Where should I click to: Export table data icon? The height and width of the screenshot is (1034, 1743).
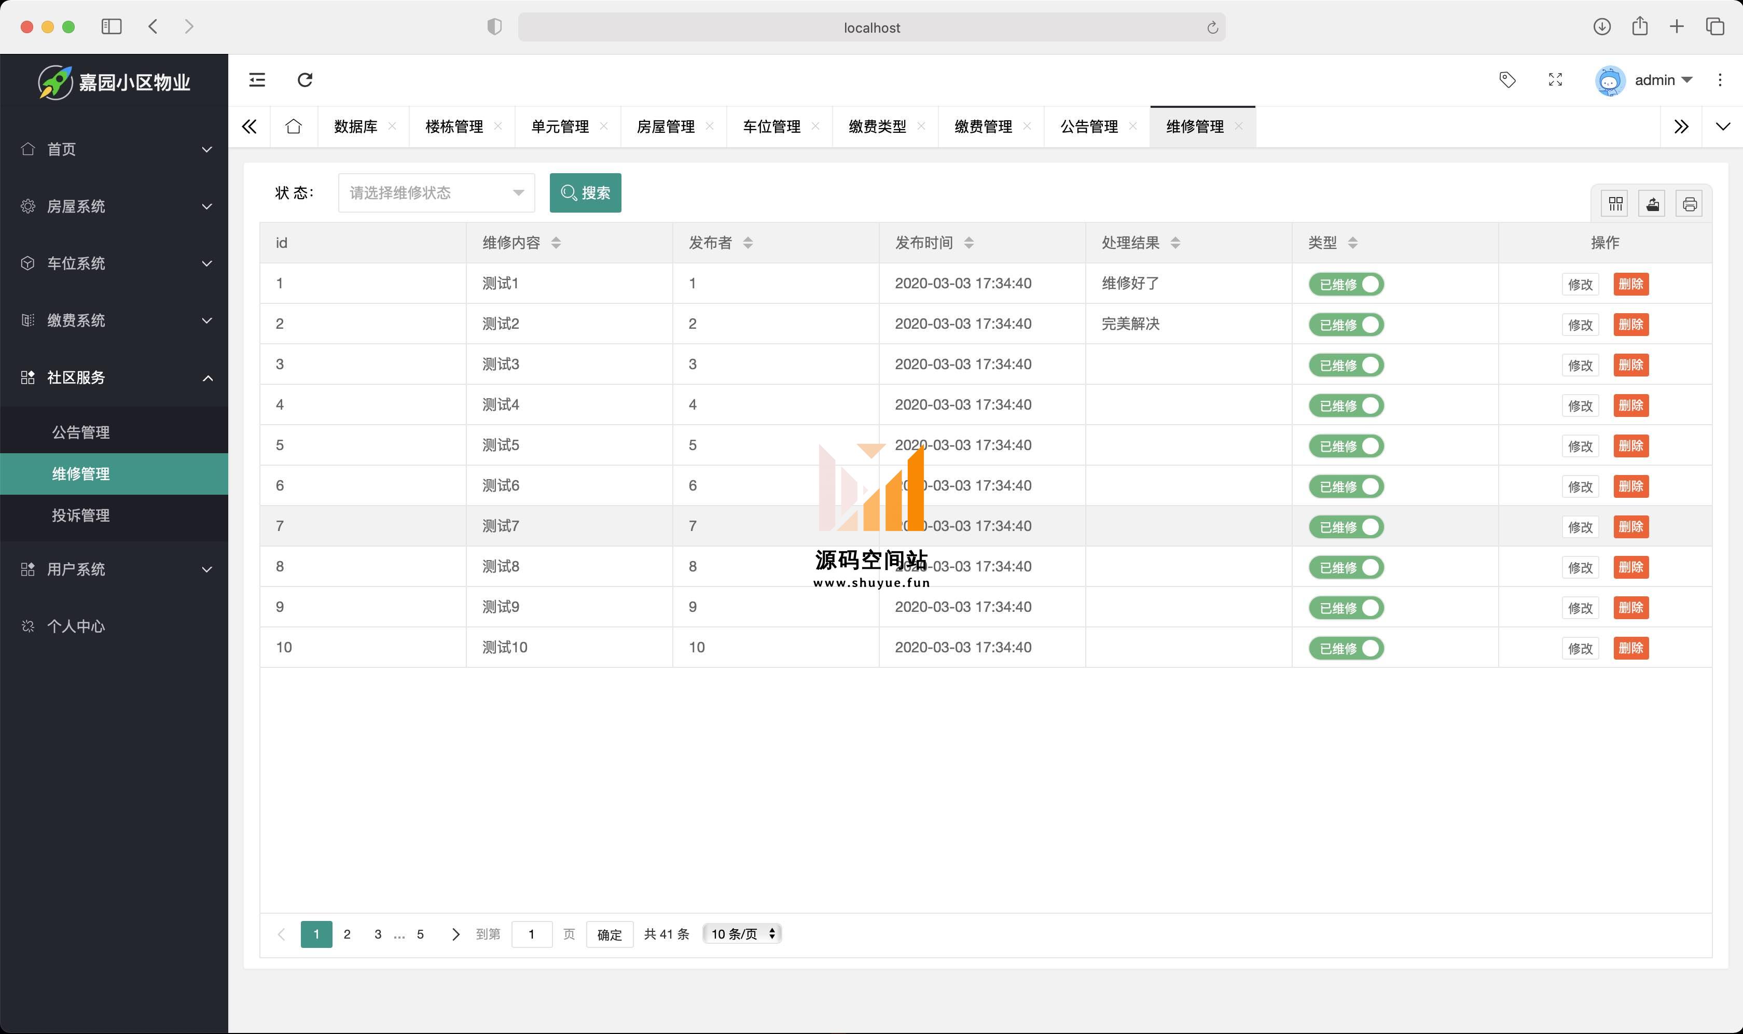pos(1652,204)
